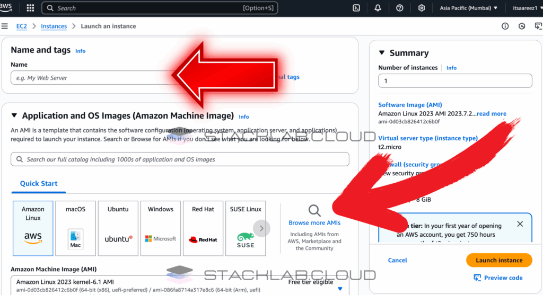Click the Launch instance button

coord(499,261)
